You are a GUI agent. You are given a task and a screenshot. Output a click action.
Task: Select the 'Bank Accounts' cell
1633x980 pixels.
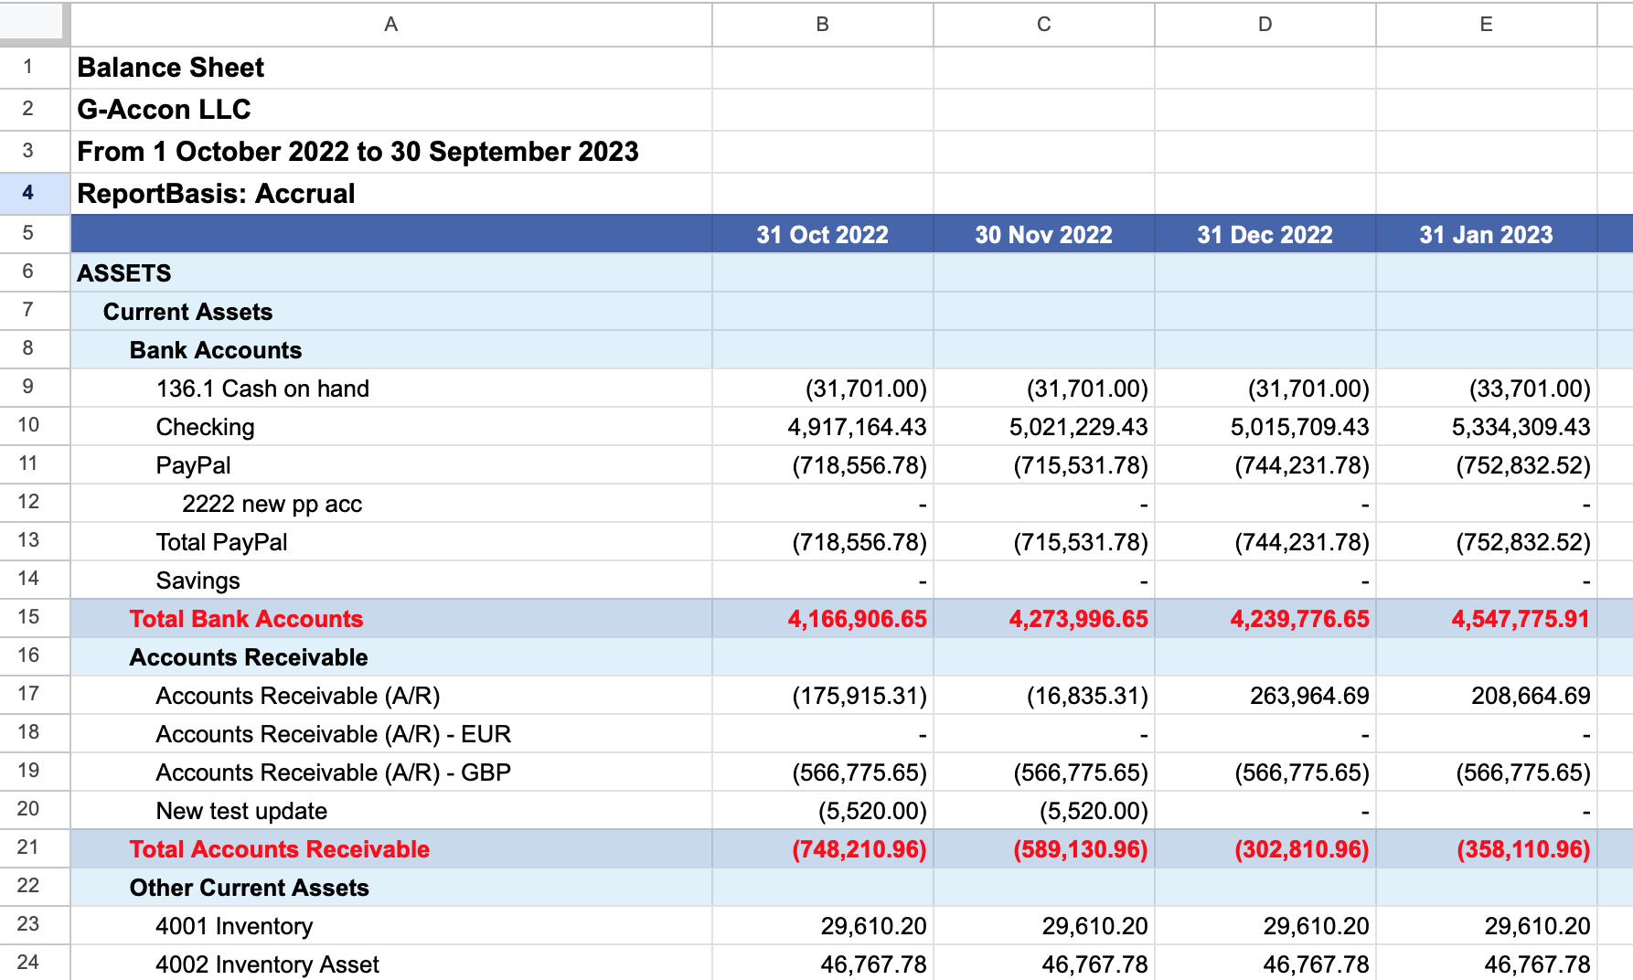[391, 350]
